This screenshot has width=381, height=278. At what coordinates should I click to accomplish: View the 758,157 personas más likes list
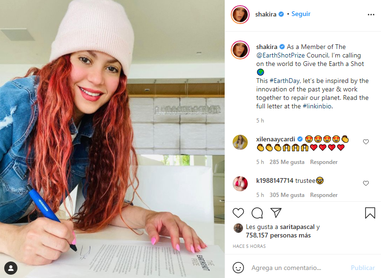point(278,235)
